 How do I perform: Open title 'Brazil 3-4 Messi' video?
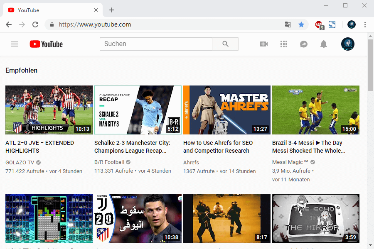[x=308, y=147]
